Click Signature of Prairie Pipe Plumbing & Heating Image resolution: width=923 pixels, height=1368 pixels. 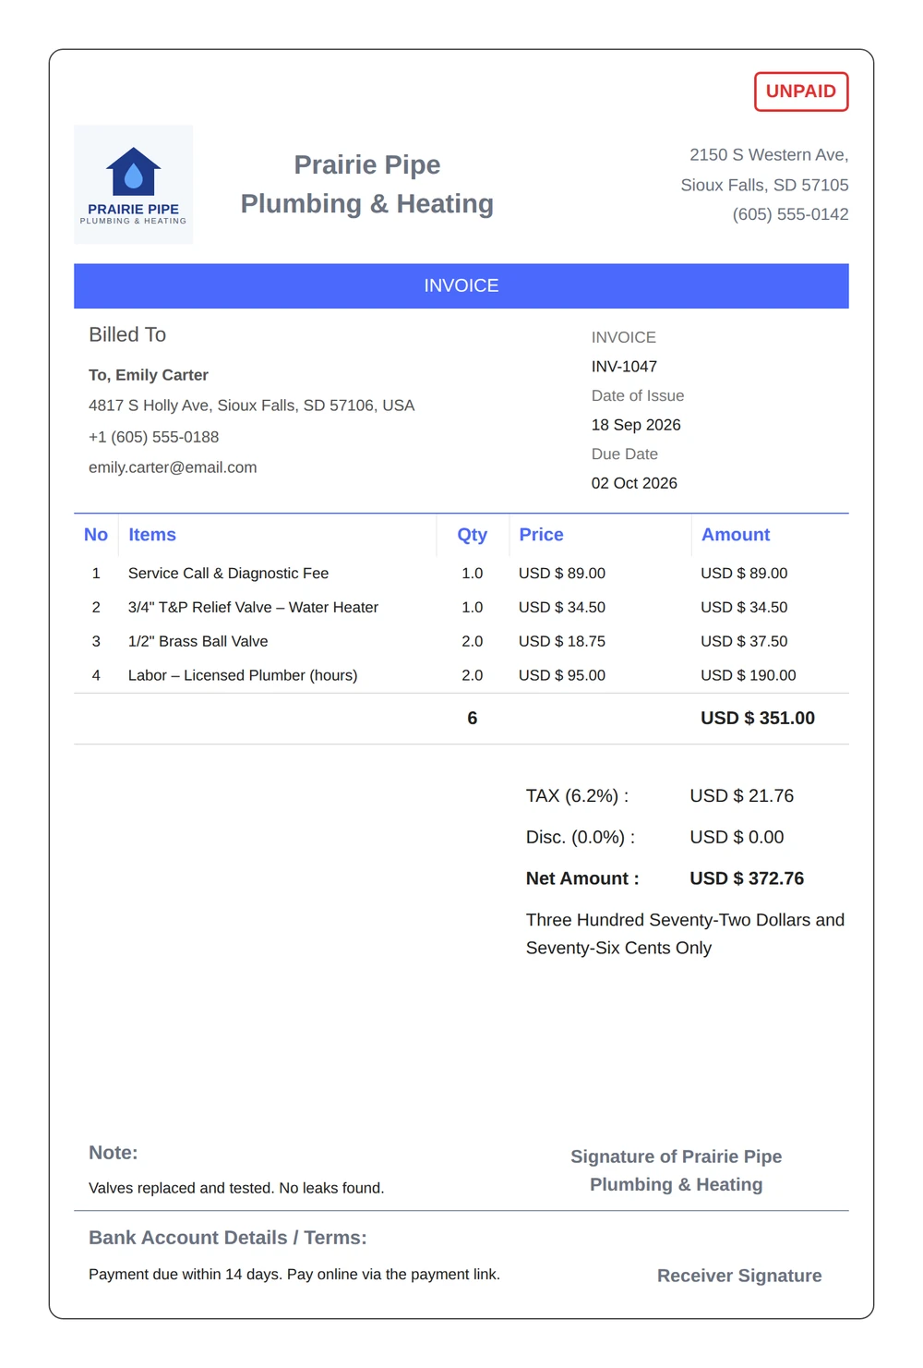coord(677,1171)
